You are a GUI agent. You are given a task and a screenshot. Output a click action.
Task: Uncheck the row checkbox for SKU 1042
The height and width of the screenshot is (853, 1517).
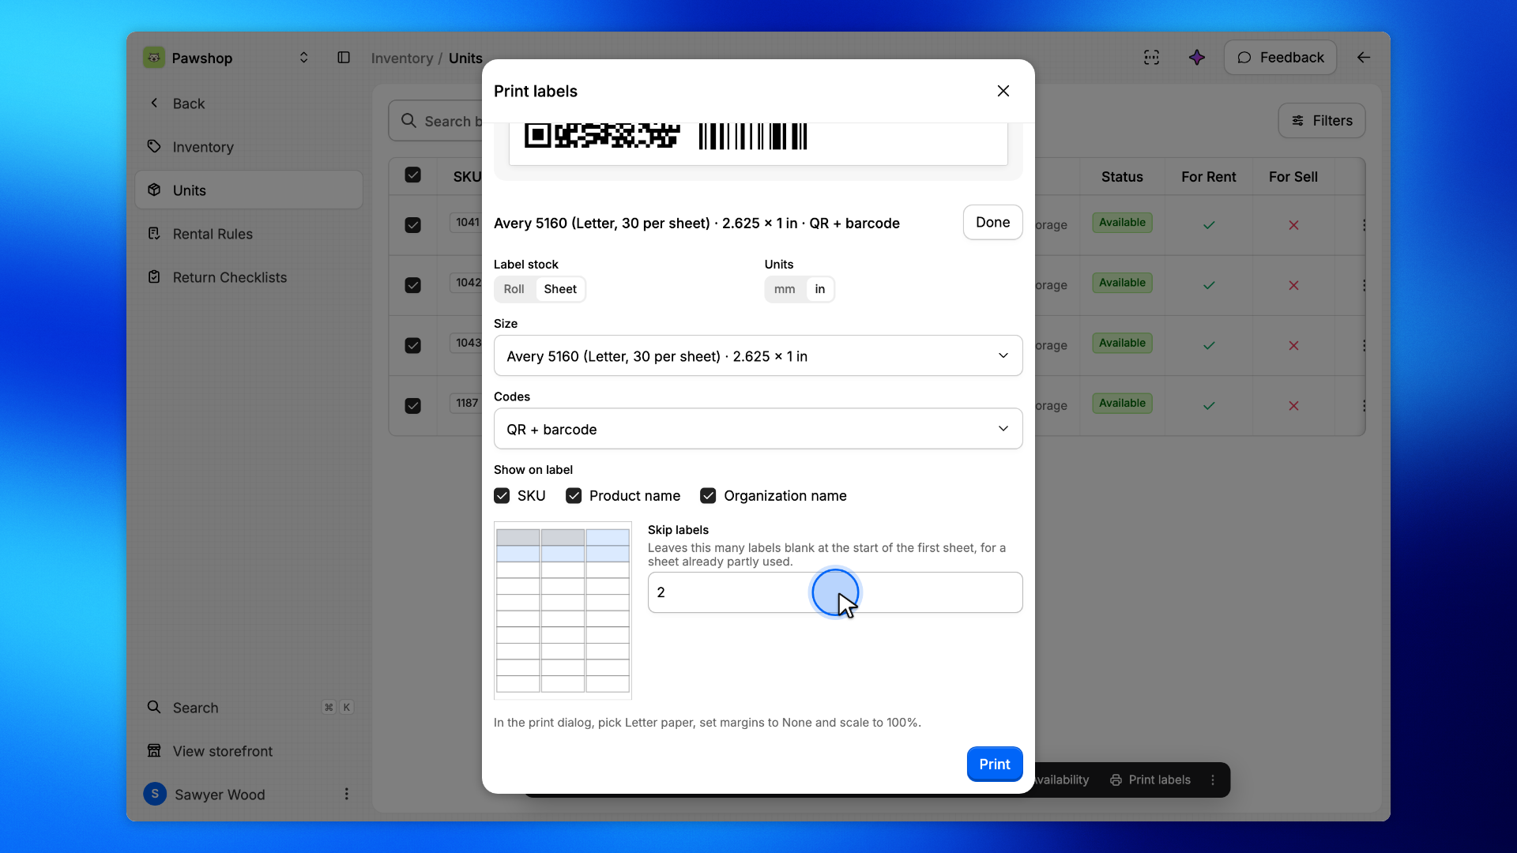coord(412,285)
